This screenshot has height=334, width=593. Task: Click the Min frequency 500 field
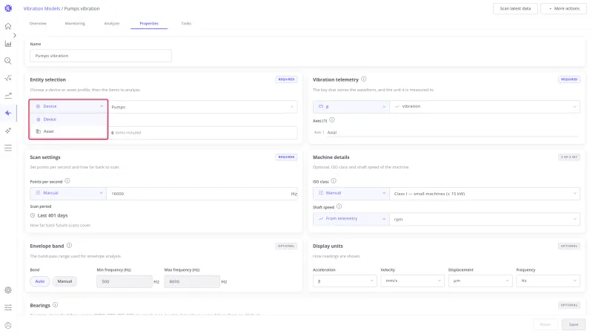pos(125,281)
